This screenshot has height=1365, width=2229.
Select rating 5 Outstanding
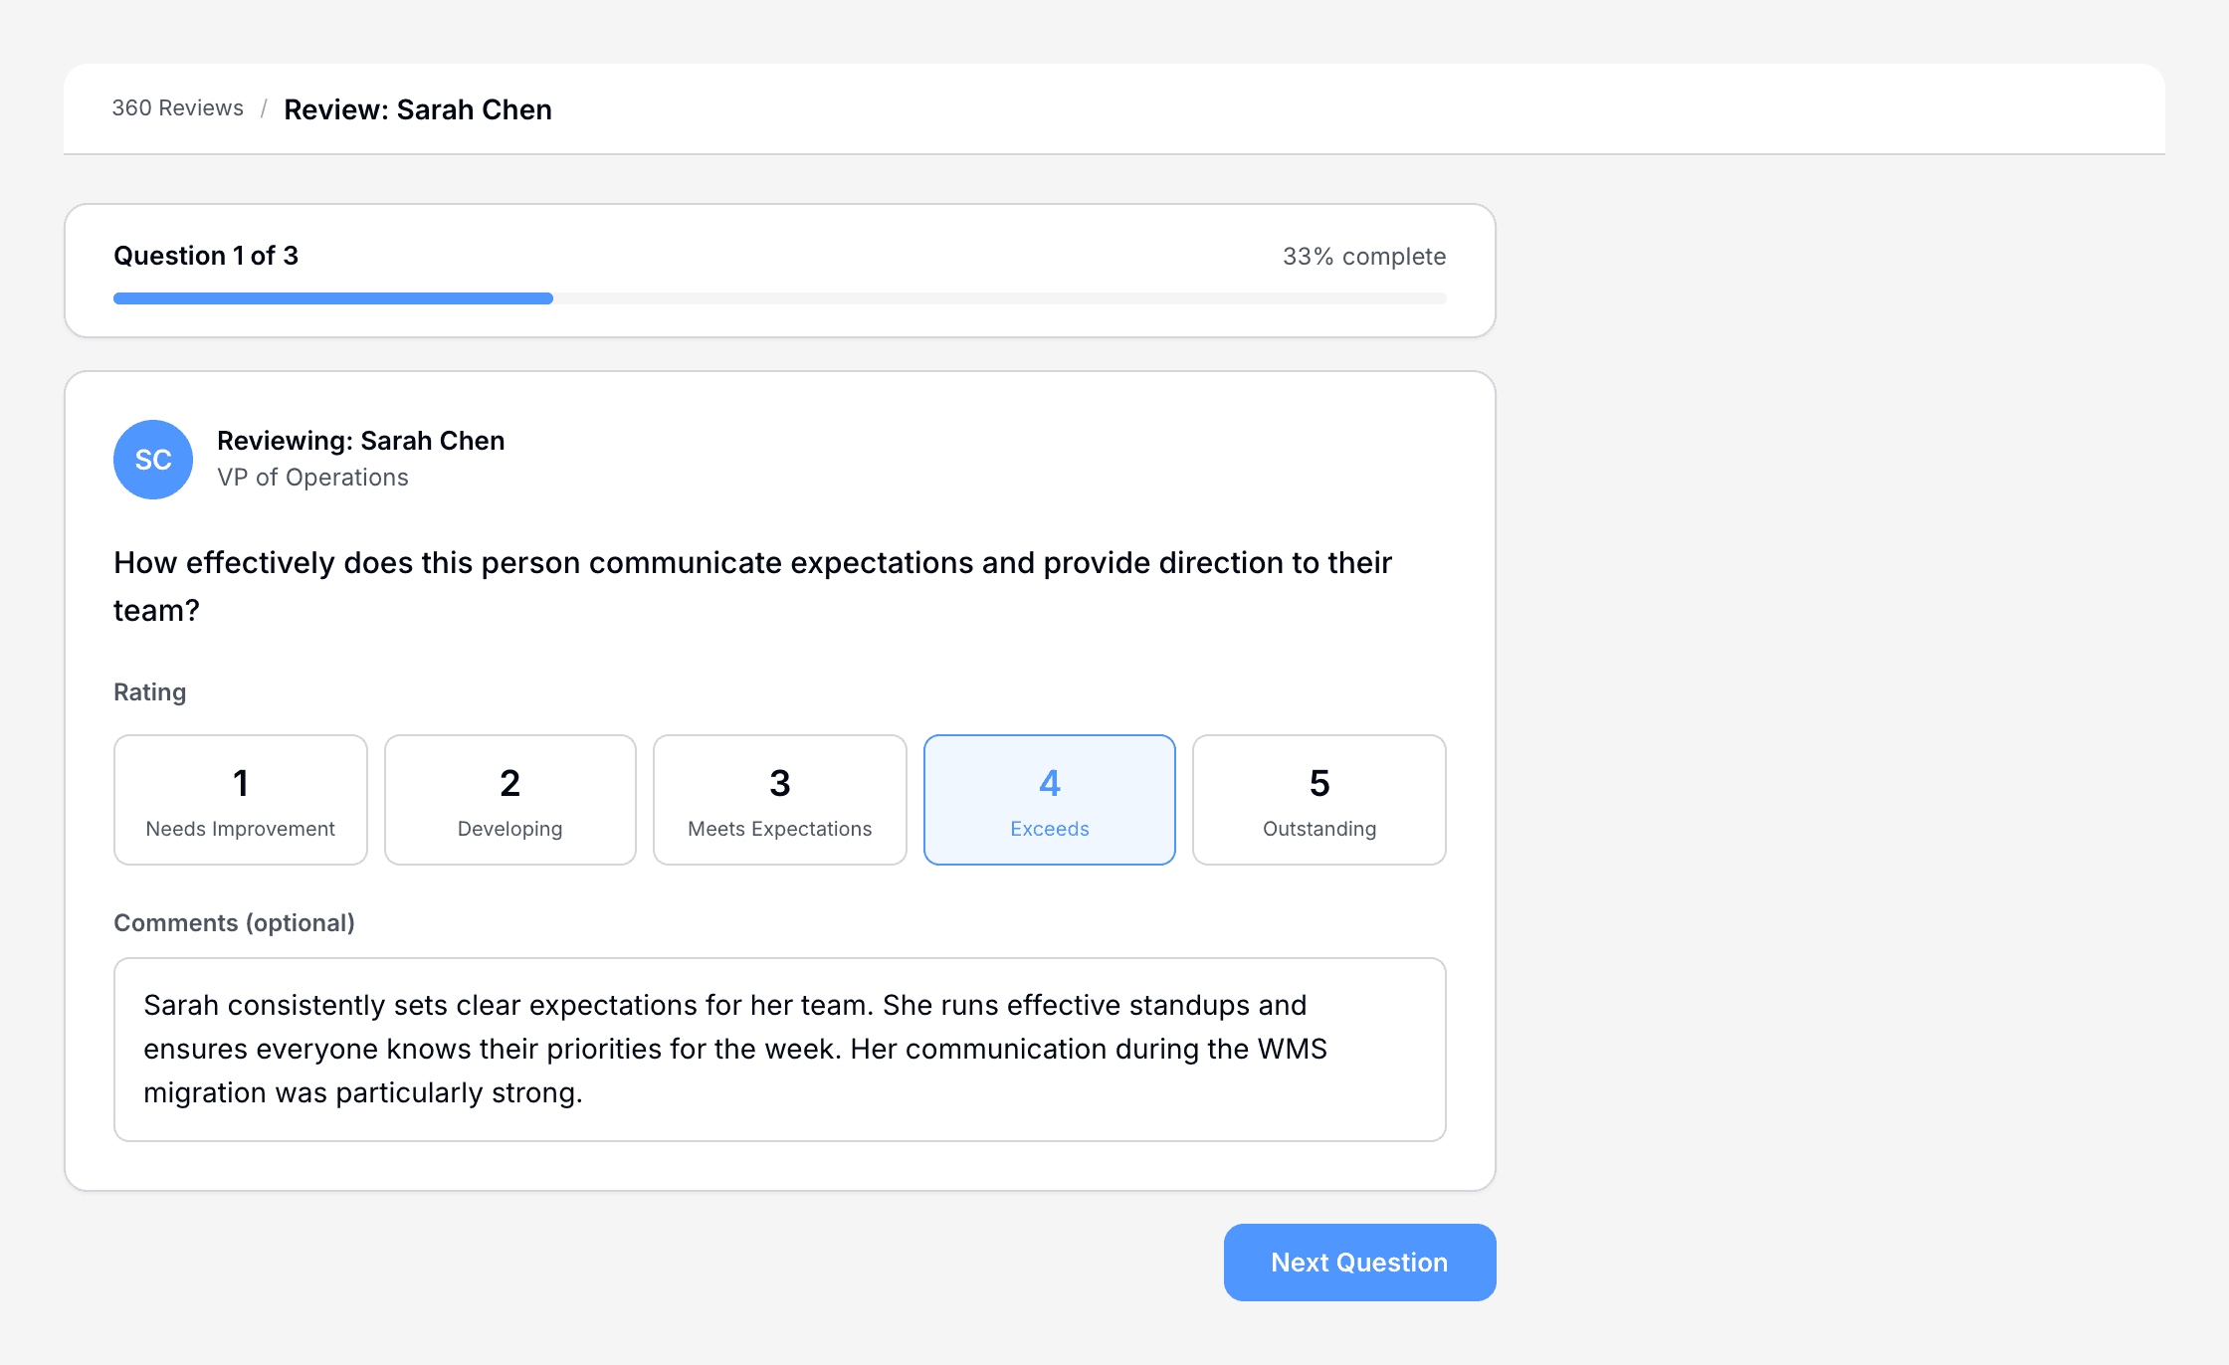1318,799
